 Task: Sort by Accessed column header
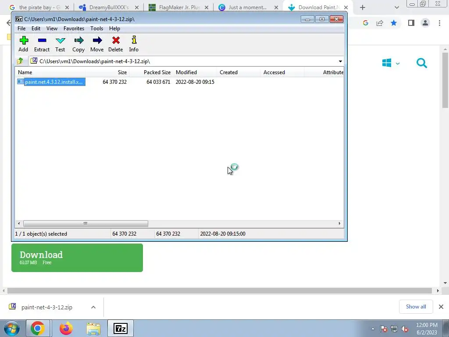283,72
